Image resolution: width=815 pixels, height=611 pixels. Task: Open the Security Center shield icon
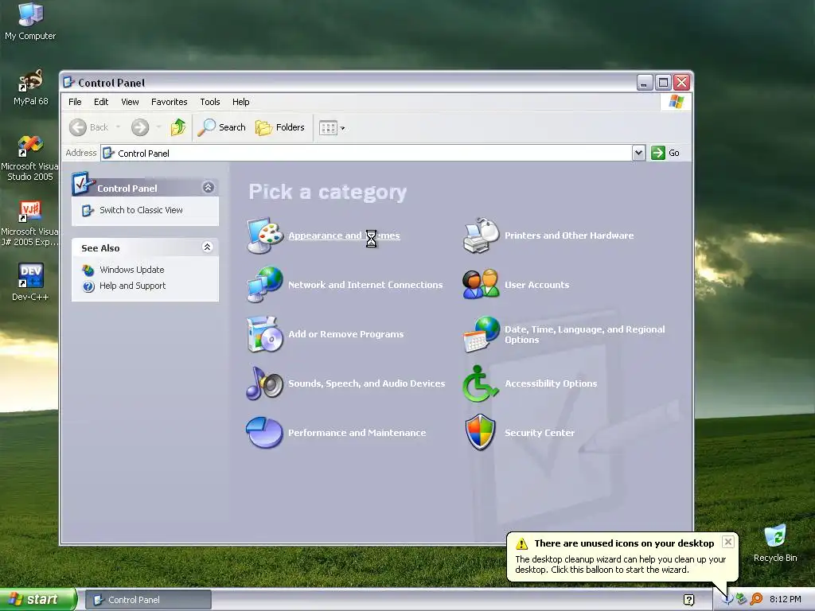coord(480,432)
